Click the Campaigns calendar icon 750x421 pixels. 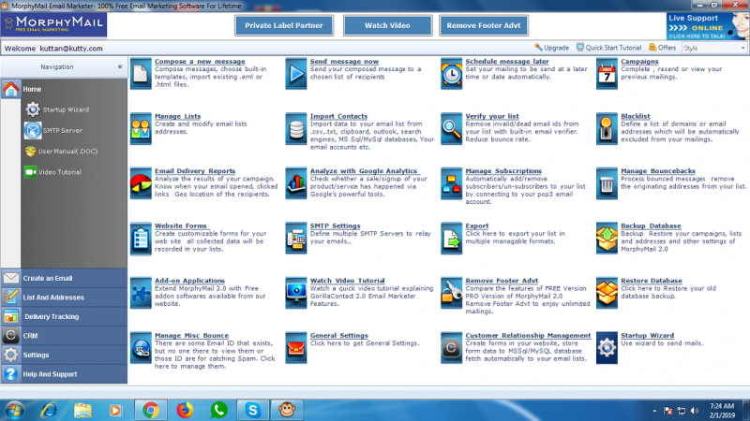[607, 70]
